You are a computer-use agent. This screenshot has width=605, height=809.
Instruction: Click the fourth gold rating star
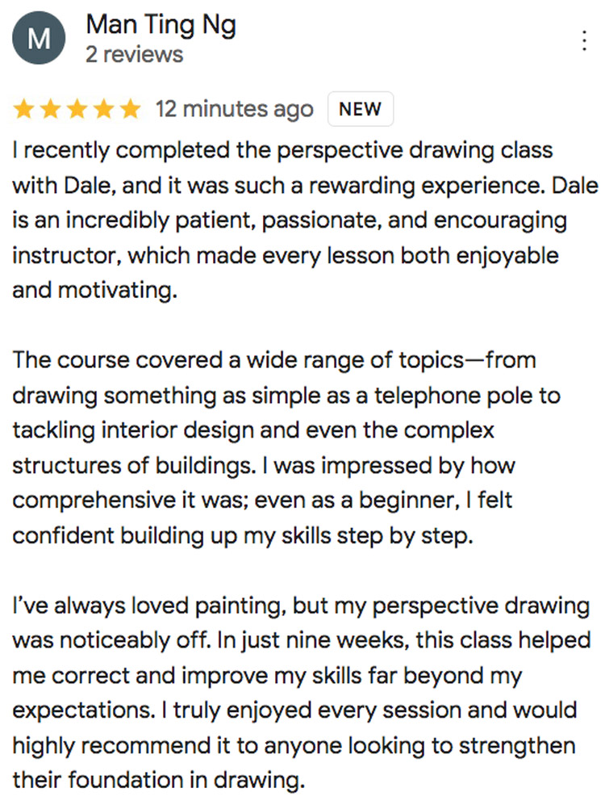tap(104, 110)
